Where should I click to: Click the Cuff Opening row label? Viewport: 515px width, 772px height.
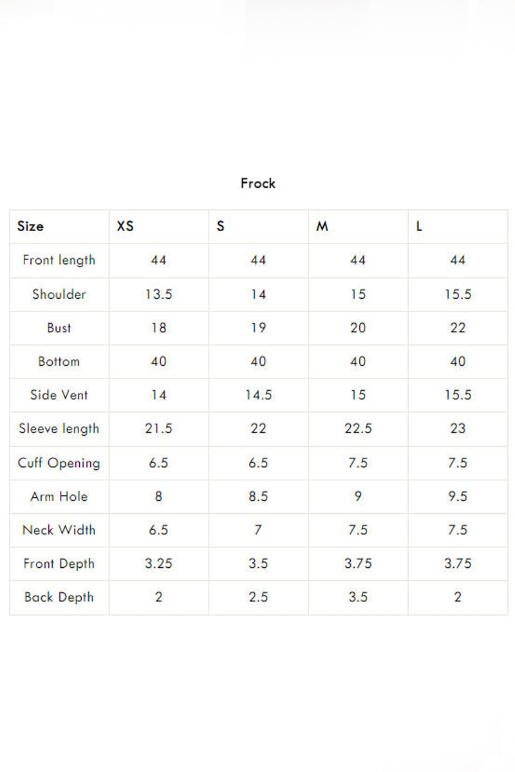tap(59, 463)
